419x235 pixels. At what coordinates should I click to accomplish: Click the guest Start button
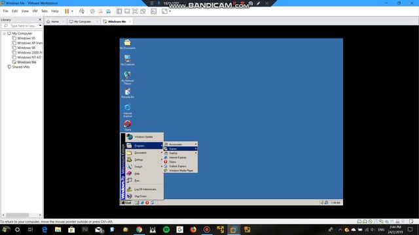click(x=126, y=203)
